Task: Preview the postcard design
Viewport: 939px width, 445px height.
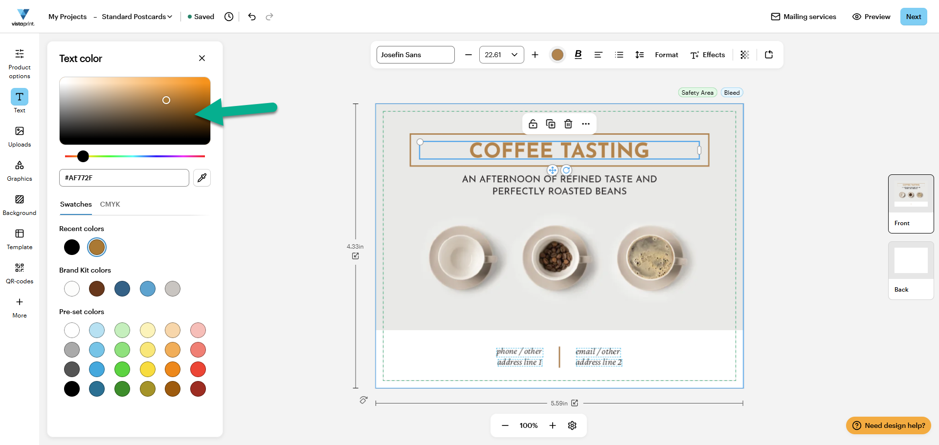Action: pos(872,17)
